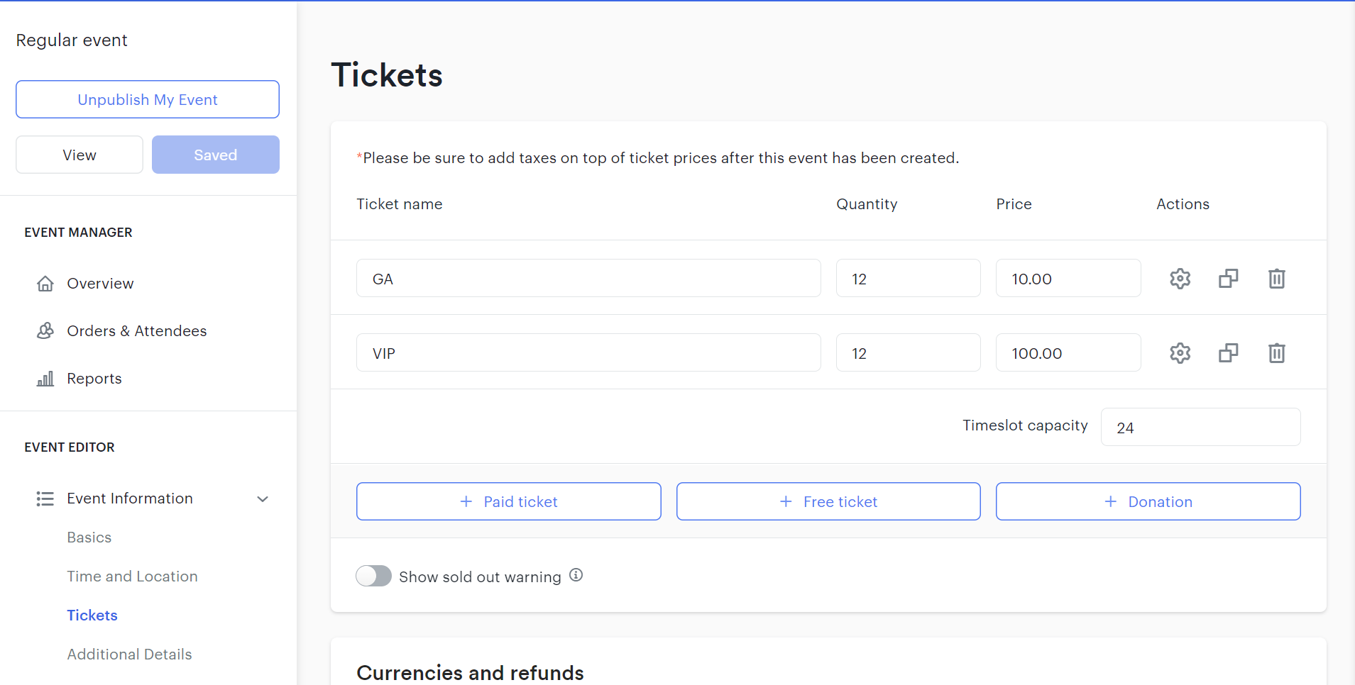Open Overview from the sidebar

(x=100, y=284)
